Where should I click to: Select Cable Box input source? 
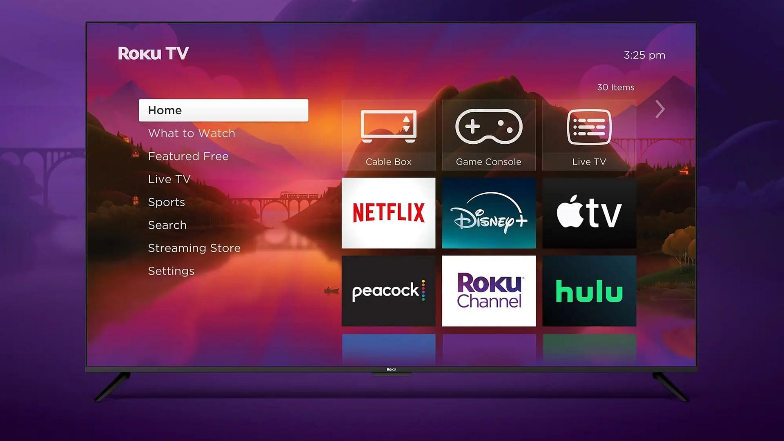pyautogui.click(x=388, y=135)
